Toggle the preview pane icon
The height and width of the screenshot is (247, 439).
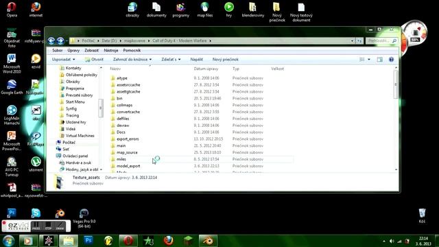[x=379, y=60]
